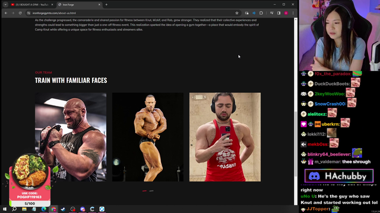Viewport: 380px width, 213px height.
Task: Open Chrome from the taskbar
Action: [53, 209]
